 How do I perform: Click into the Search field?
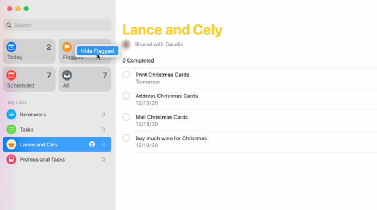point(57,25)
